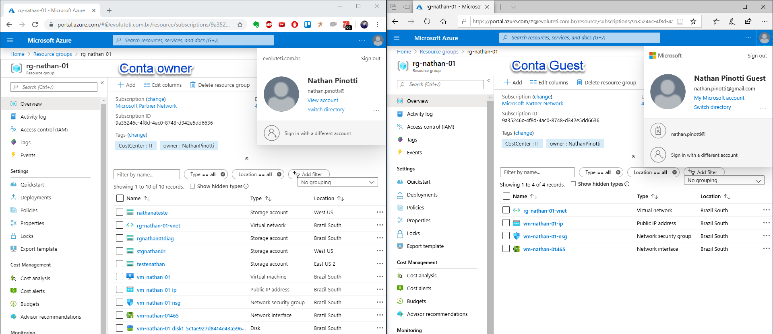The image size is (773, 334).
Task: Click Resource groups breadcrumb in left window
Action: (x=53, y=54)
